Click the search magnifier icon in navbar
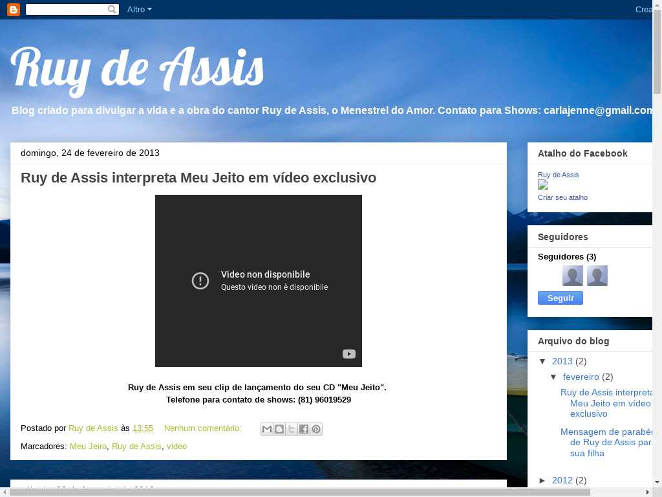 point(112,10)
